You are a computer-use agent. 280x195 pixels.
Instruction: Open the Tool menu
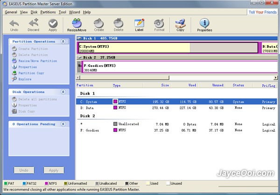(x=63, y=12)
